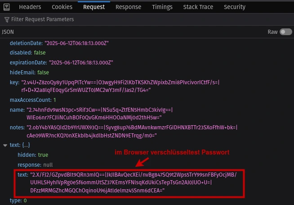Open the Response tab
Screen dimensions: 294x205
click(129, 7)
